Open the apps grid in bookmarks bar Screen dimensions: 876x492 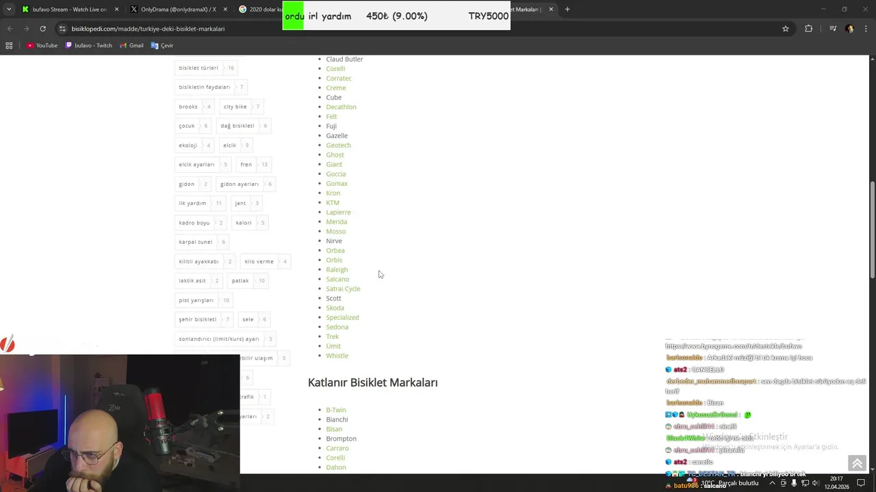[9, 46]
